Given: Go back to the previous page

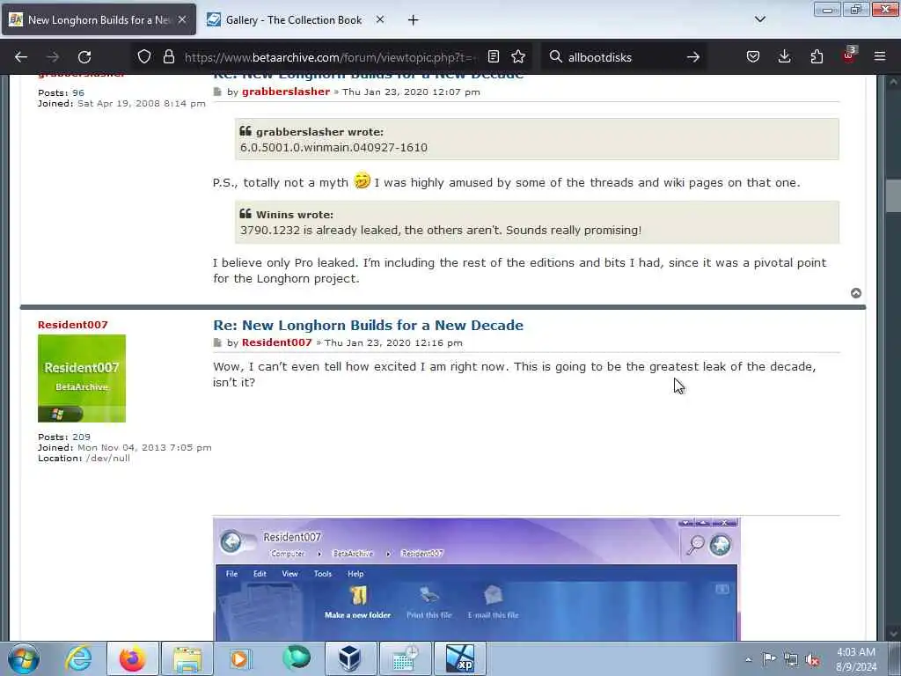Looking at the screenshot, I should click(x=21, y=57).
